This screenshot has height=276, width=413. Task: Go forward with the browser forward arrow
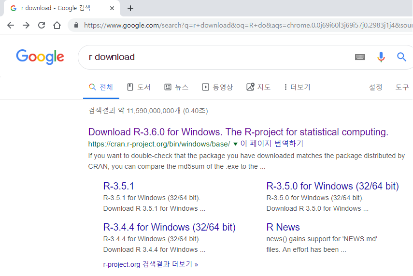(26, 25)
